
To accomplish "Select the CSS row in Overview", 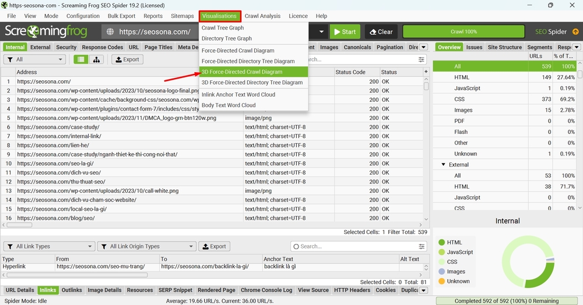I will (504, 99).
